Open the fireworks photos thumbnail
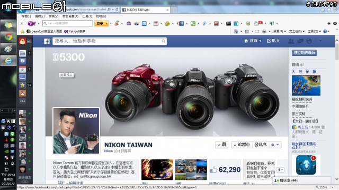 (x=157, y=170)
